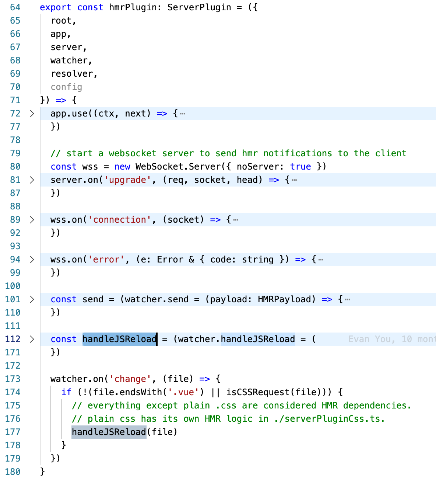Screen dimensions: 436x480
Task: Click the 'root,' parameter
Action: pos(64,21)
